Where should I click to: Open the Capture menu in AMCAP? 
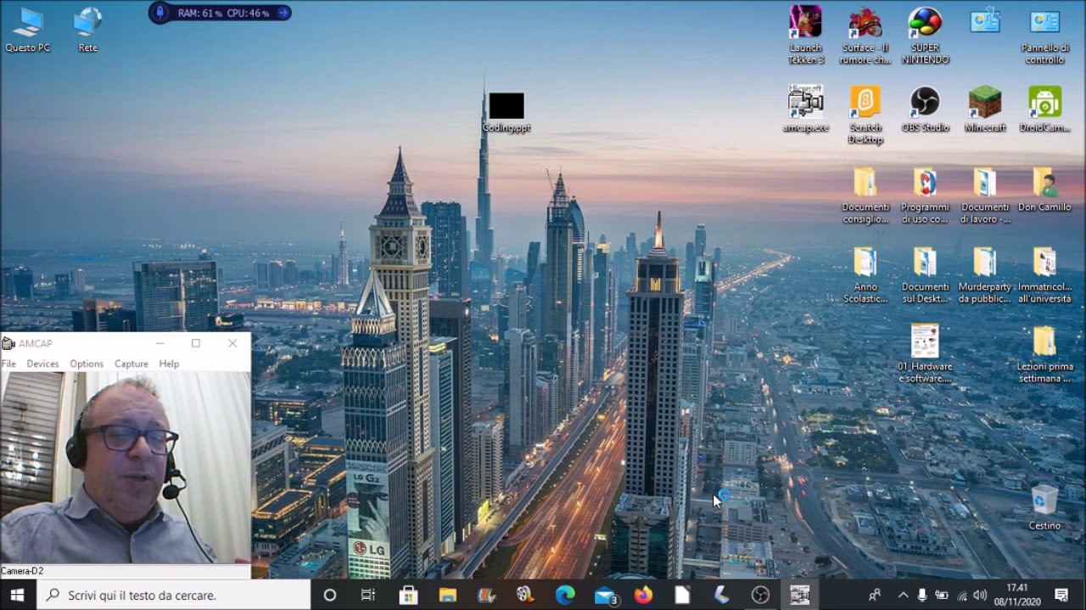(x=132, y=363)
